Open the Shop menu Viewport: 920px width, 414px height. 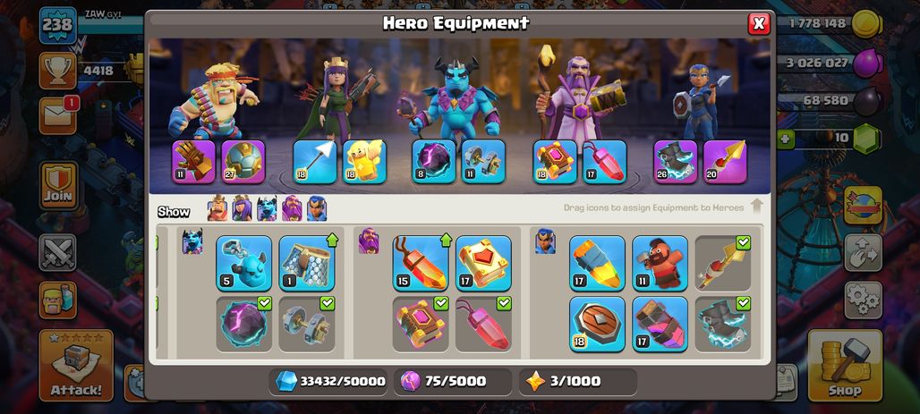(x=845, y=366)
